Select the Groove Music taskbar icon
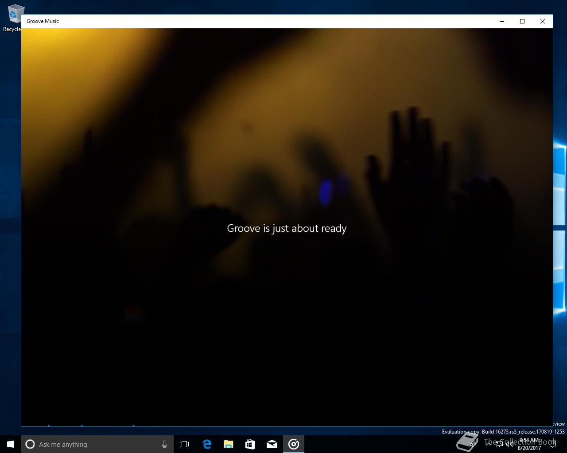This screenshot has width=567, height=453. (294, 444)
